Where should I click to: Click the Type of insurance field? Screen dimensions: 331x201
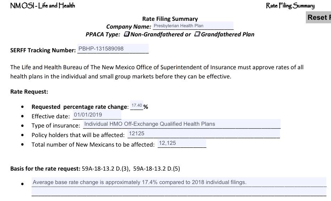coord(181,124)
